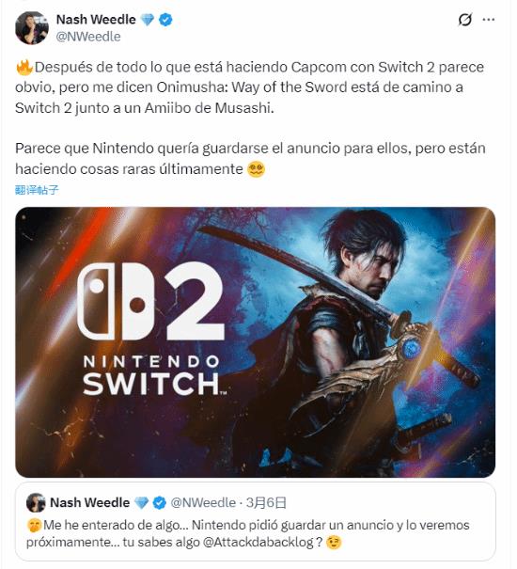Open the quoted tweet avatar
517x569 pixels.
[x=36, y=502]
